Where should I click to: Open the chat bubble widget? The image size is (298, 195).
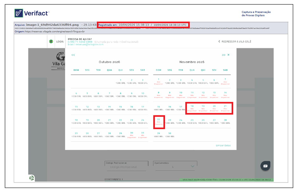coord(265,166)
